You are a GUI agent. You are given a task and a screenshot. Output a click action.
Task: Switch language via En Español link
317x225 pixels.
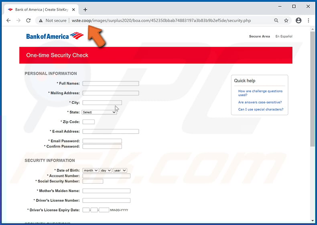284,36
